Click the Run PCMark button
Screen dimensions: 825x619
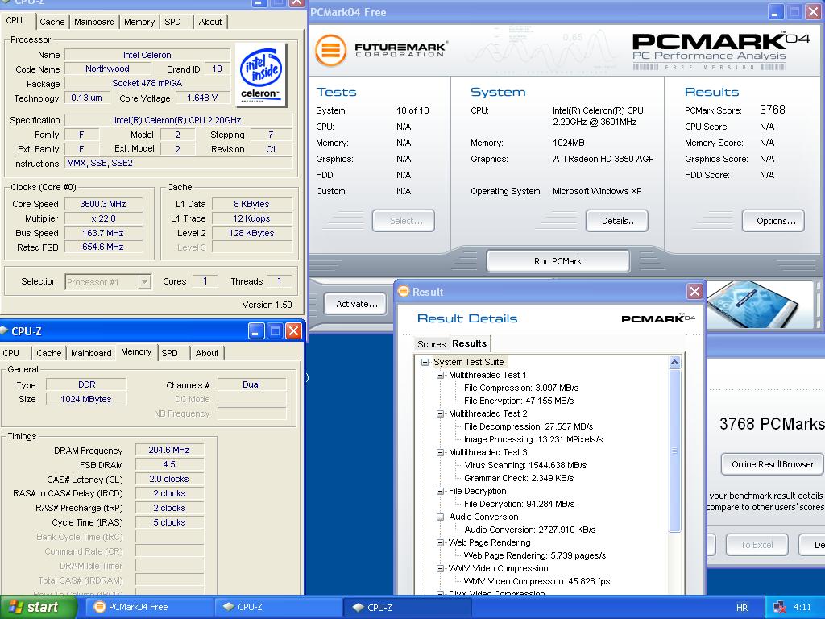(558, 261)
